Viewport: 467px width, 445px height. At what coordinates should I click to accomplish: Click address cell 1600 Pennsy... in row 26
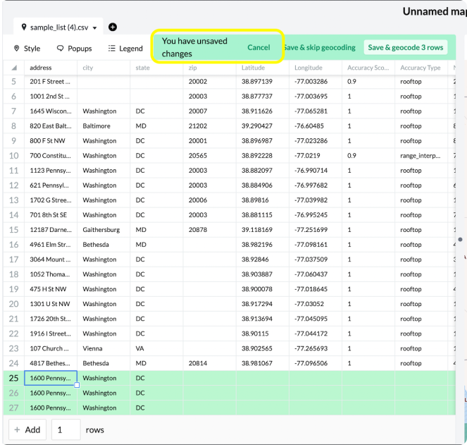click(51, 393)
